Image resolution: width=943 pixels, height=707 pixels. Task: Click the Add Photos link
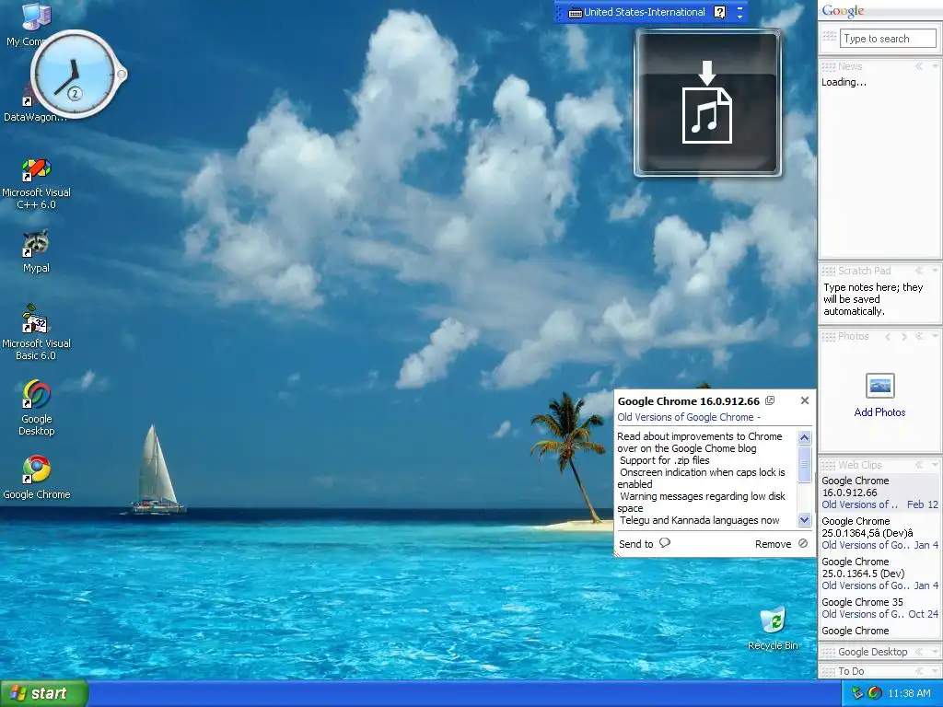(x=879, y=412)
